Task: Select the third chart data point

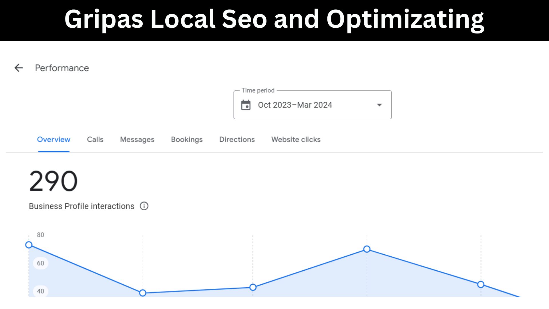Action: [x=253, y=287]
